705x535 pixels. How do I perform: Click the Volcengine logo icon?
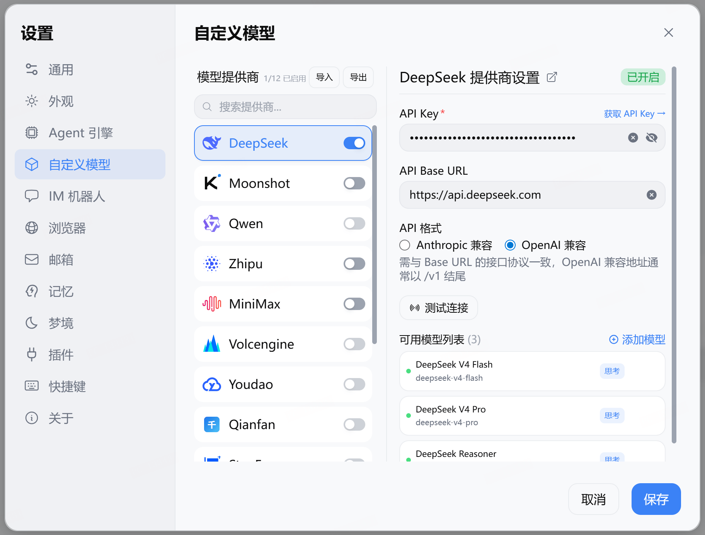click(212, 344)
